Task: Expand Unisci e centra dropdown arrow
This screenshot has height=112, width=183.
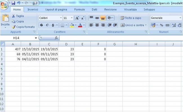Action: [146, 25]
